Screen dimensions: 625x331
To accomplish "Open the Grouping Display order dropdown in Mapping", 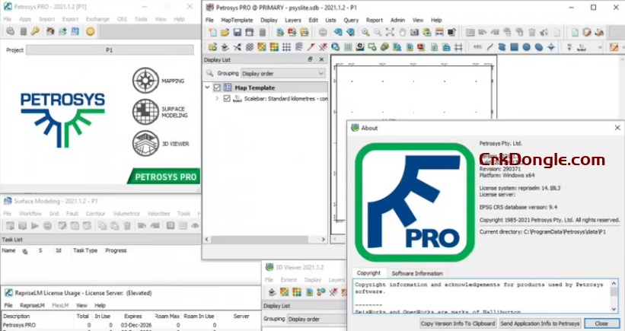I will coord(282,74).
